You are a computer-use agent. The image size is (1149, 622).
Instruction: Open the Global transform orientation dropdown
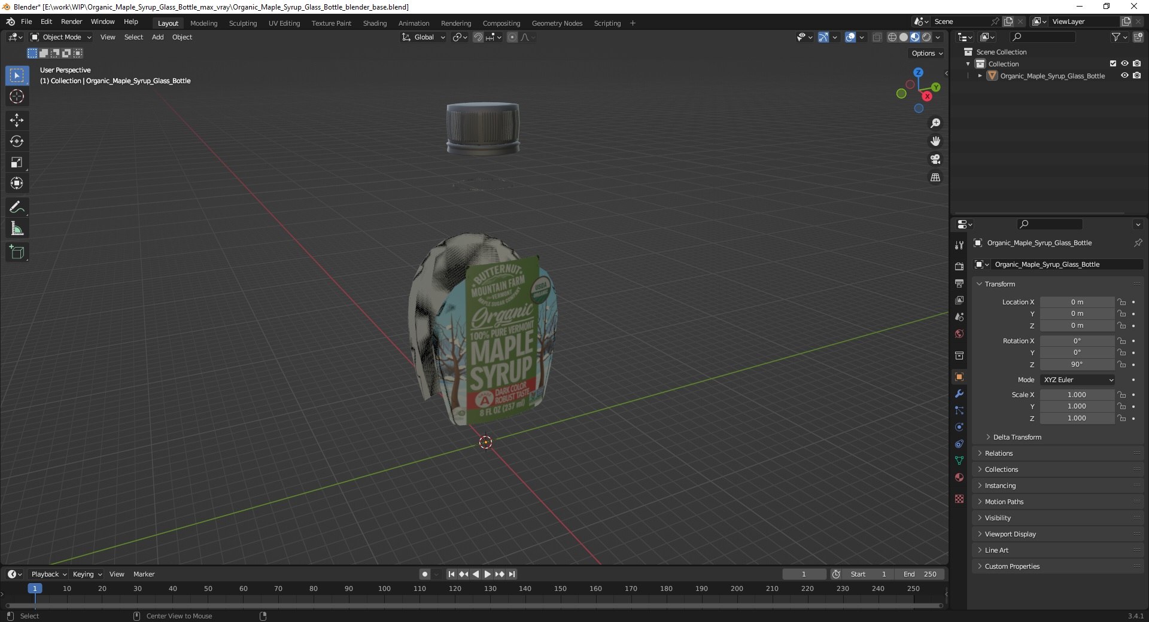pyautogui.click(x=423, y=37)
